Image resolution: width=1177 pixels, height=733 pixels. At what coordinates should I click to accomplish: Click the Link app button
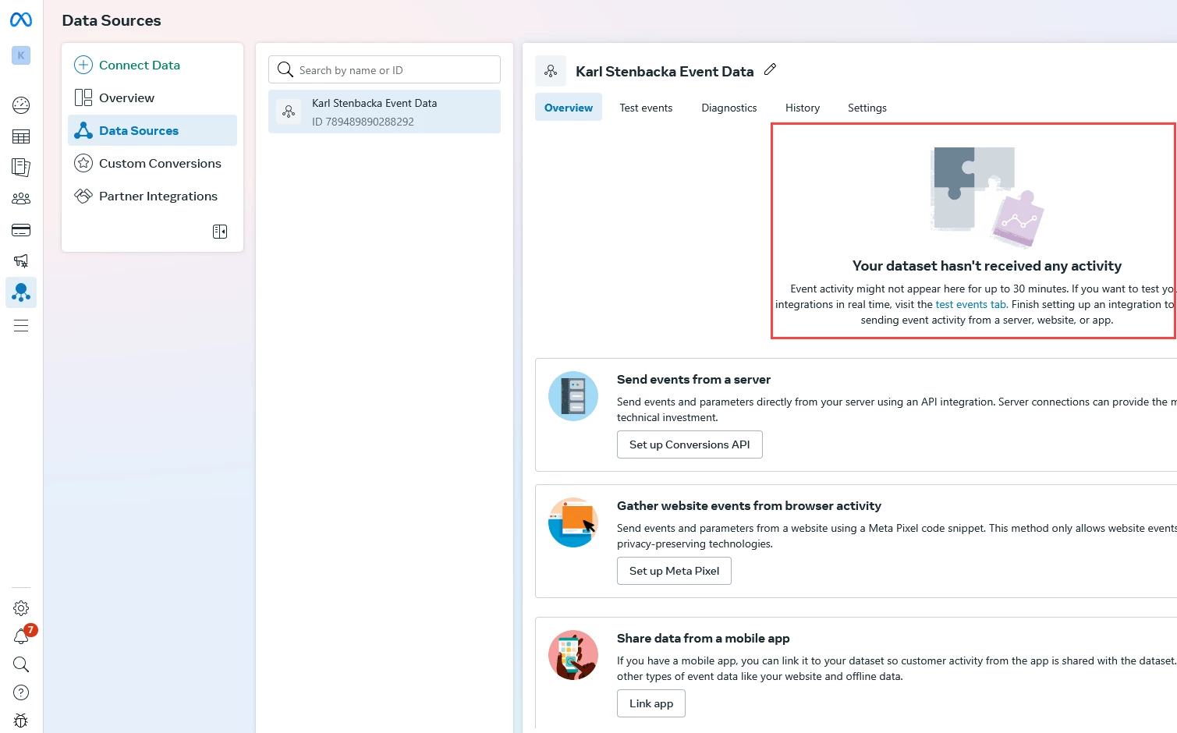(651, 703)
